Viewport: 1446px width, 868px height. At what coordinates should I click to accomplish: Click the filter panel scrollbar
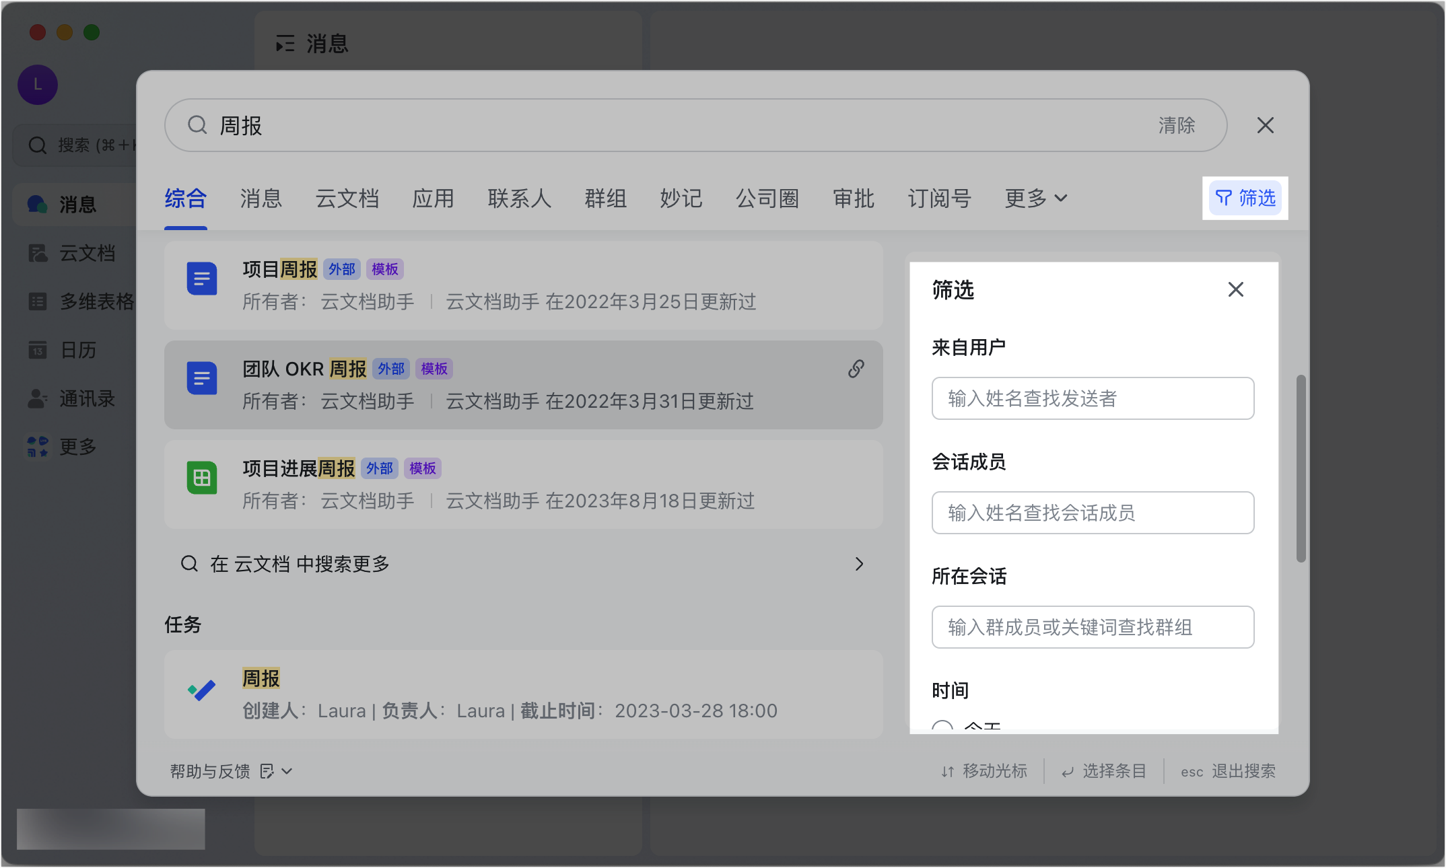tap(1301, 468)
